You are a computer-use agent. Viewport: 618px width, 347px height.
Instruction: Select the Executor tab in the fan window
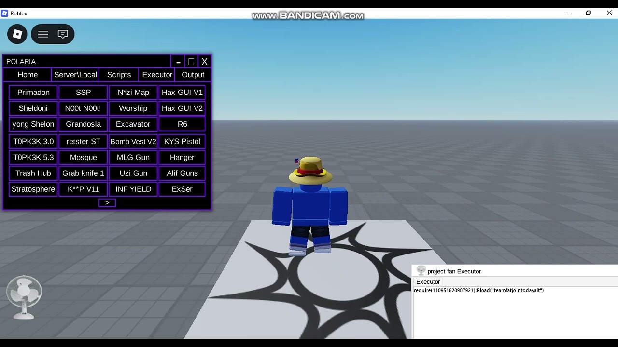click(x=428, y=282)
